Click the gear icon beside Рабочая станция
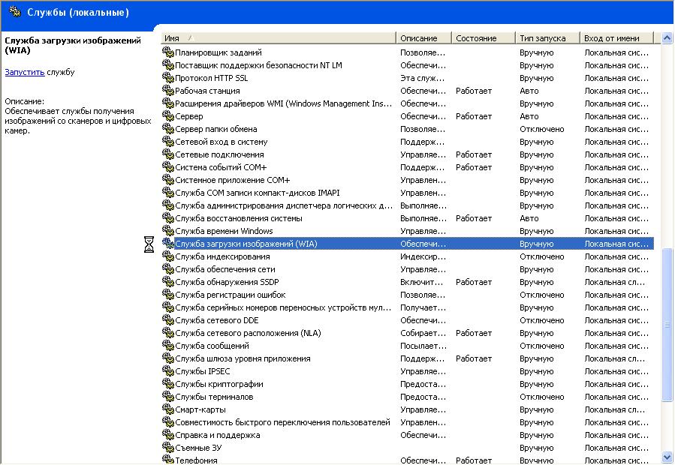 (x=168, y=91)
